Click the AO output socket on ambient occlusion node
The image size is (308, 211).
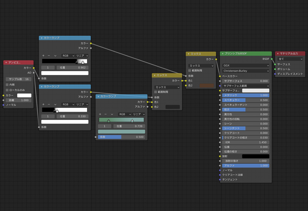point(34,72)
